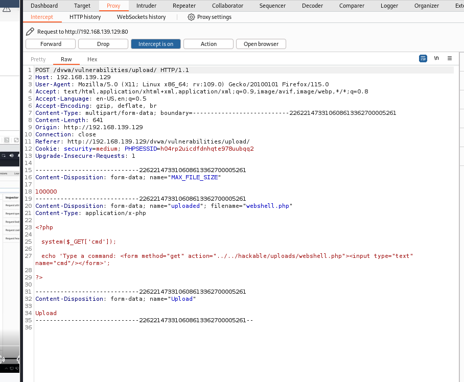The image size is (464, 382).
Task: Click the Origin header line
Action: click(89, 127)
